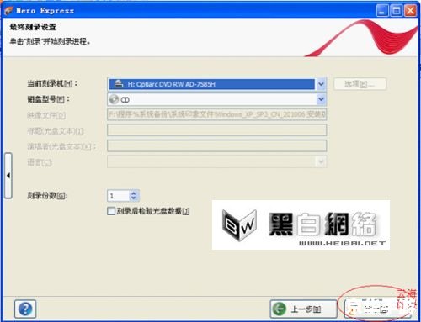The image size is (421, 322).
Task: Click the number of copies input field
Action: pyautogui.click(x=119, y=196)
